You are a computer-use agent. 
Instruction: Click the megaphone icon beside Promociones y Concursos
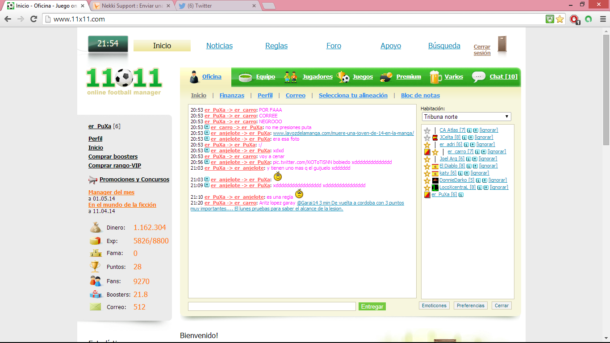pyautogui.click(x=93, y=180)
